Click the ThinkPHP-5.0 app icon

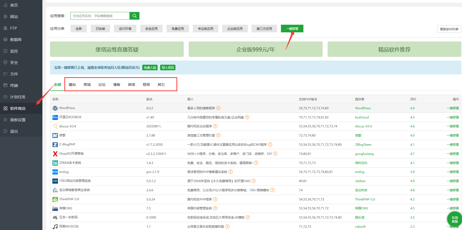tap(55, 199)
